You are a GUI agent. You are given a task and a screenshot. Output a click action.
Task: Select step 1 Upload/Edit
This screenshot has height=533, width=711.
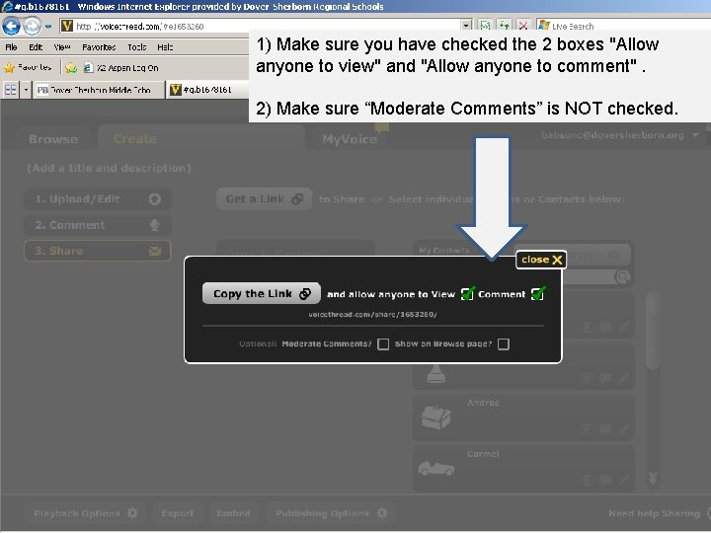coord(98,199)
